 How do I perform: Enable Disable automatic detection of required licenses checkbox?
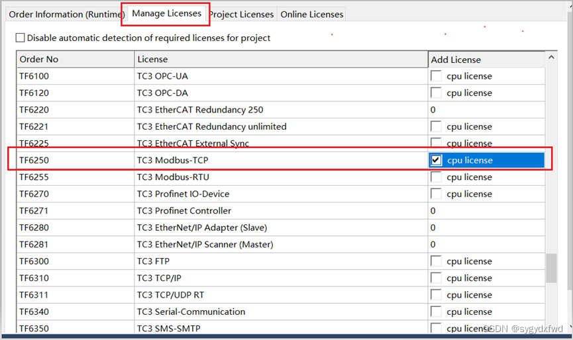[20, 38]
